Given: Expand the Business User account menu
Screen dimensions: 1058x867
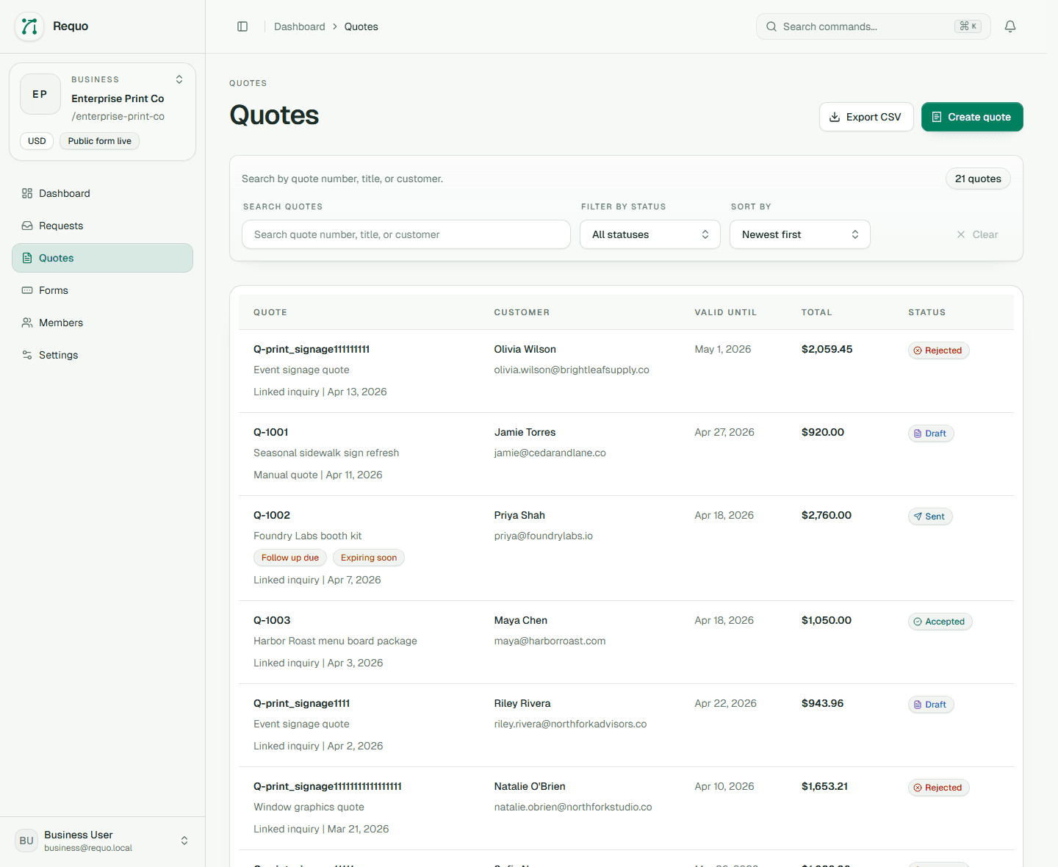Looking at the screenshot, I should tap(184, 841).
